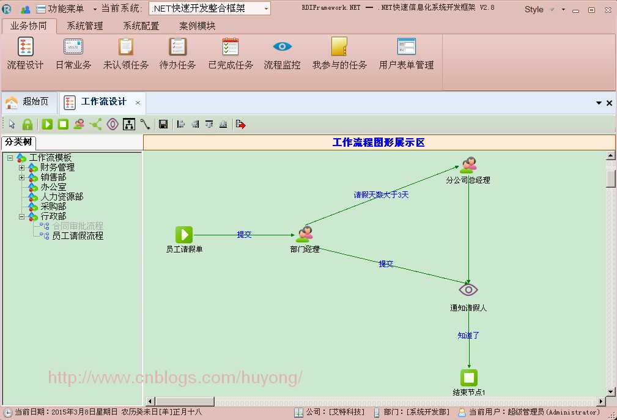Select the start node tool
This screenshot has height=420, width=617.
click(47, 124)
